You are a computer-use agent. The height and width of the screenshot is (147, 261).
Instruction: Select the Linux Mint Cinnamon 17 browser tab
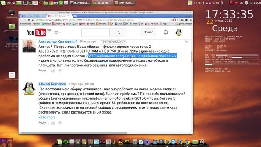(x=59, y=16)
